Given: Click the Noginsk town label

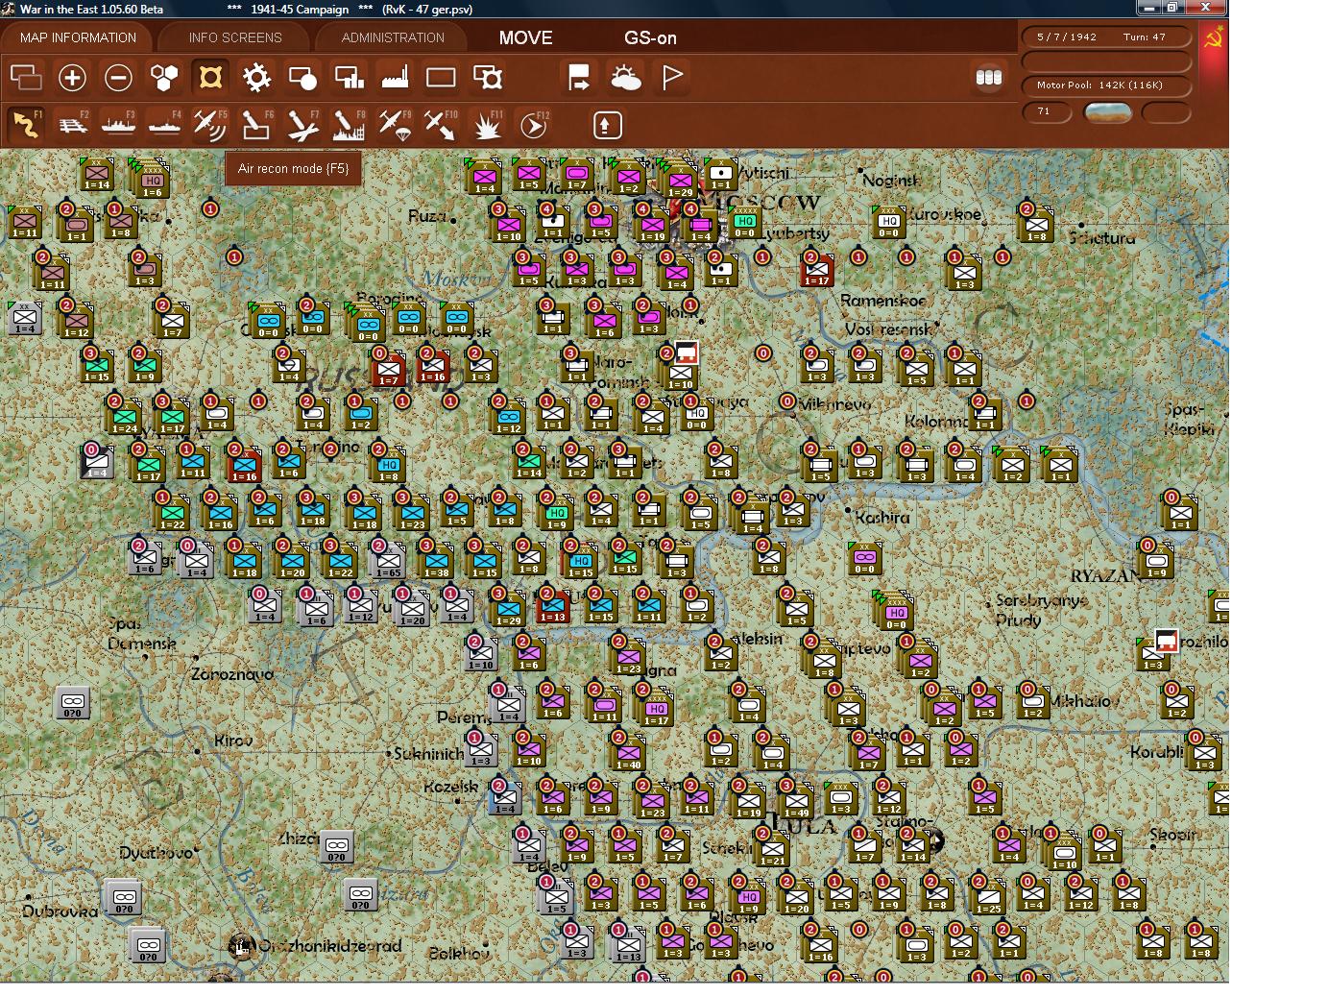Looking at the screenshot, I should point(891,181).
